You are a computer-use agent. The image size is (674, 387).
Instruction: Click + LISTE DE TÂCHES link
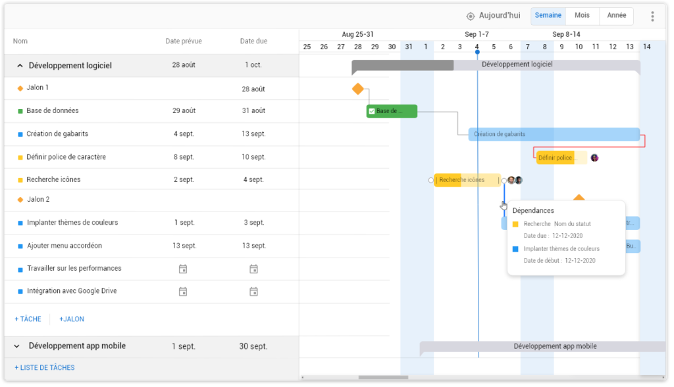[45, 368]
